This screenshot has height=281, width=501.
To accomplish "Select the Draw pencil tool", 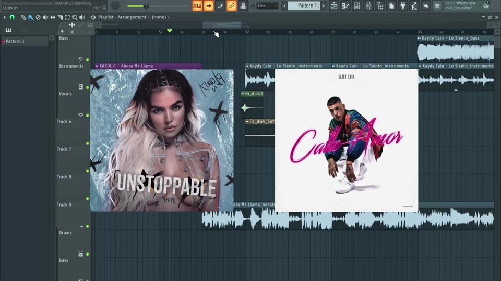I will click(x=23, y=17).
